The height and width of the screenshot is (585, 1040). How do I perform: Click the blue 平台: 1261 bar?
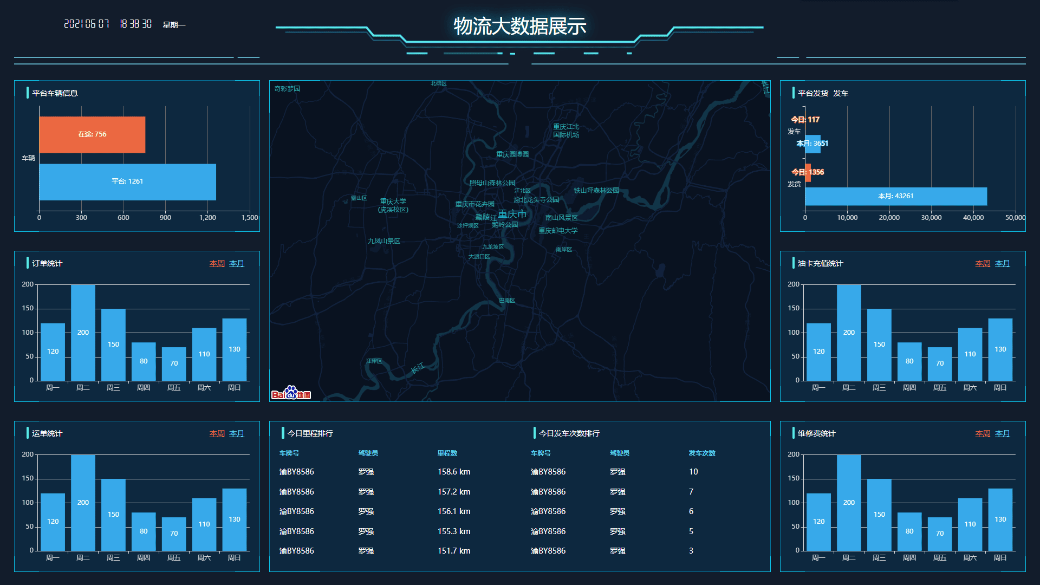(127, 181)
